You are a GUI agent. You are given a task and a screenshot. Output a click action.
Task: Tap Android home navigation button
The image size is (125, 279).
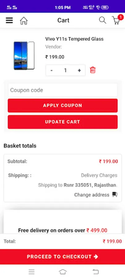click(63, 272)
